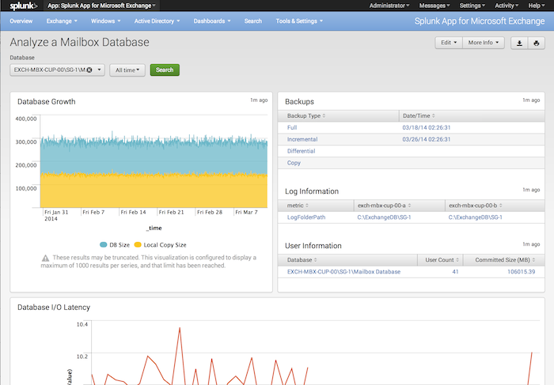The width and height of the screenshot is (554, 385).
Task: Click the Log Information panel title
Action: [312, 191]
